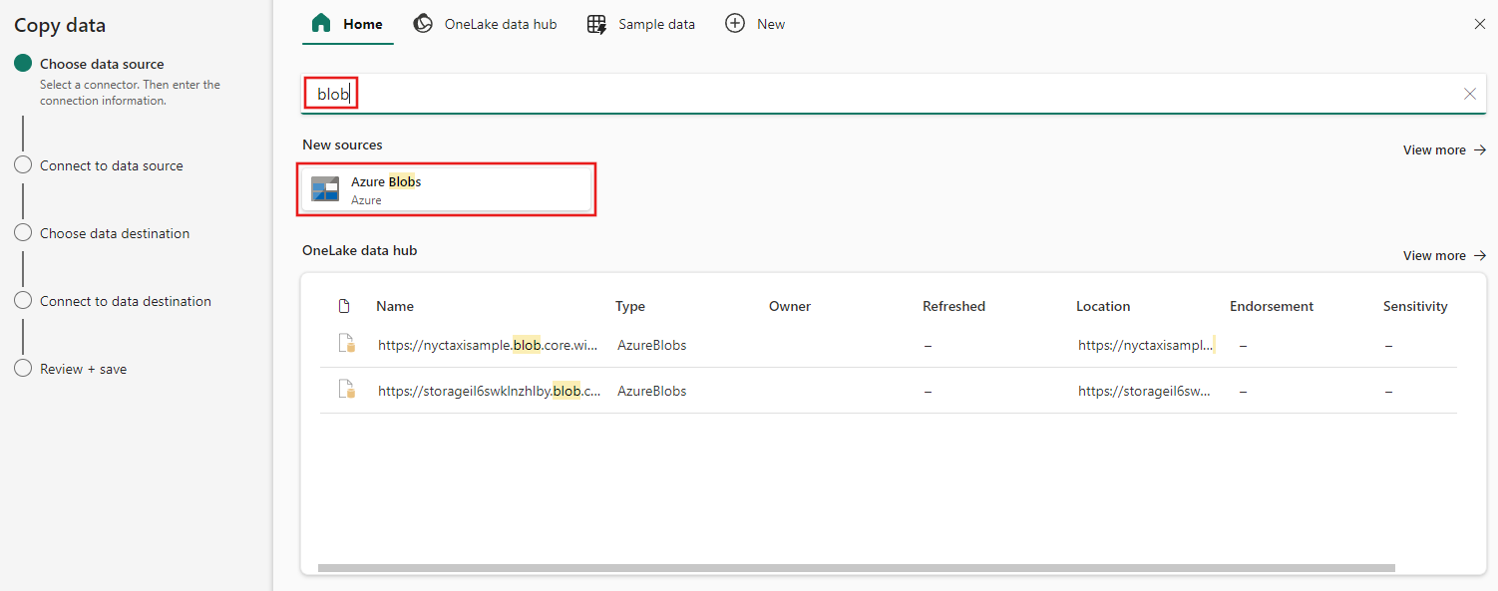Open the OneLake data hub tab
1498x591 pixels.
pyautogui.click(x=486, y=24)
